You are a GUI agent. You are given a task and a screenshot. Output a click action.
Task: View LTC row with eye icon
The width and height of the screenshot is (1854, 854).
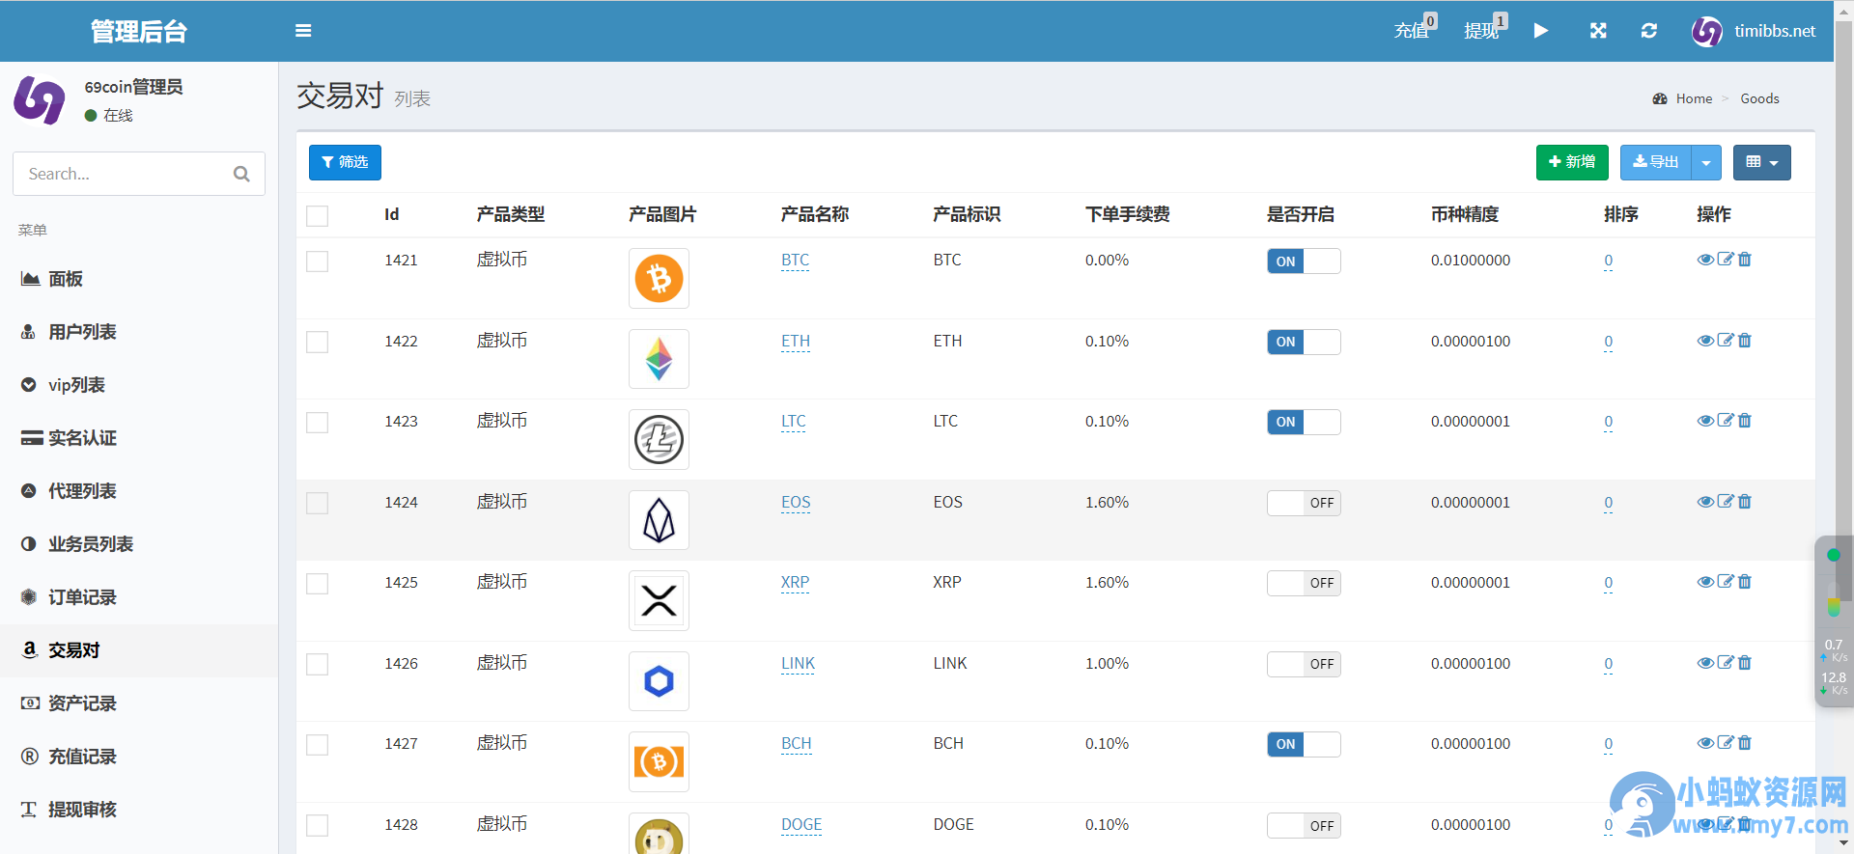[x=1705, y=421]
